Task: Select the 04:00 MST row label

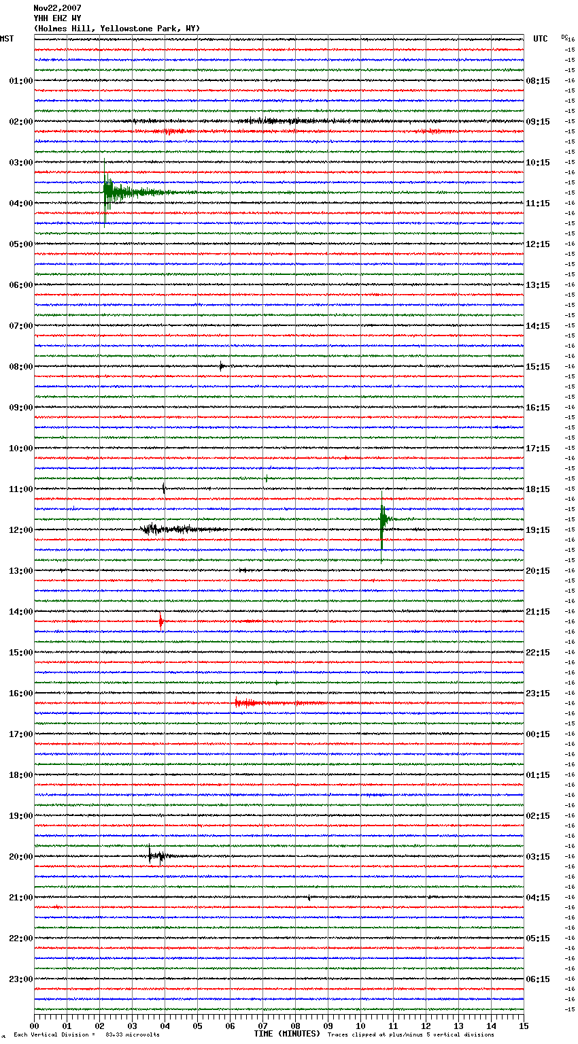Action: click(x=21, y=203)
